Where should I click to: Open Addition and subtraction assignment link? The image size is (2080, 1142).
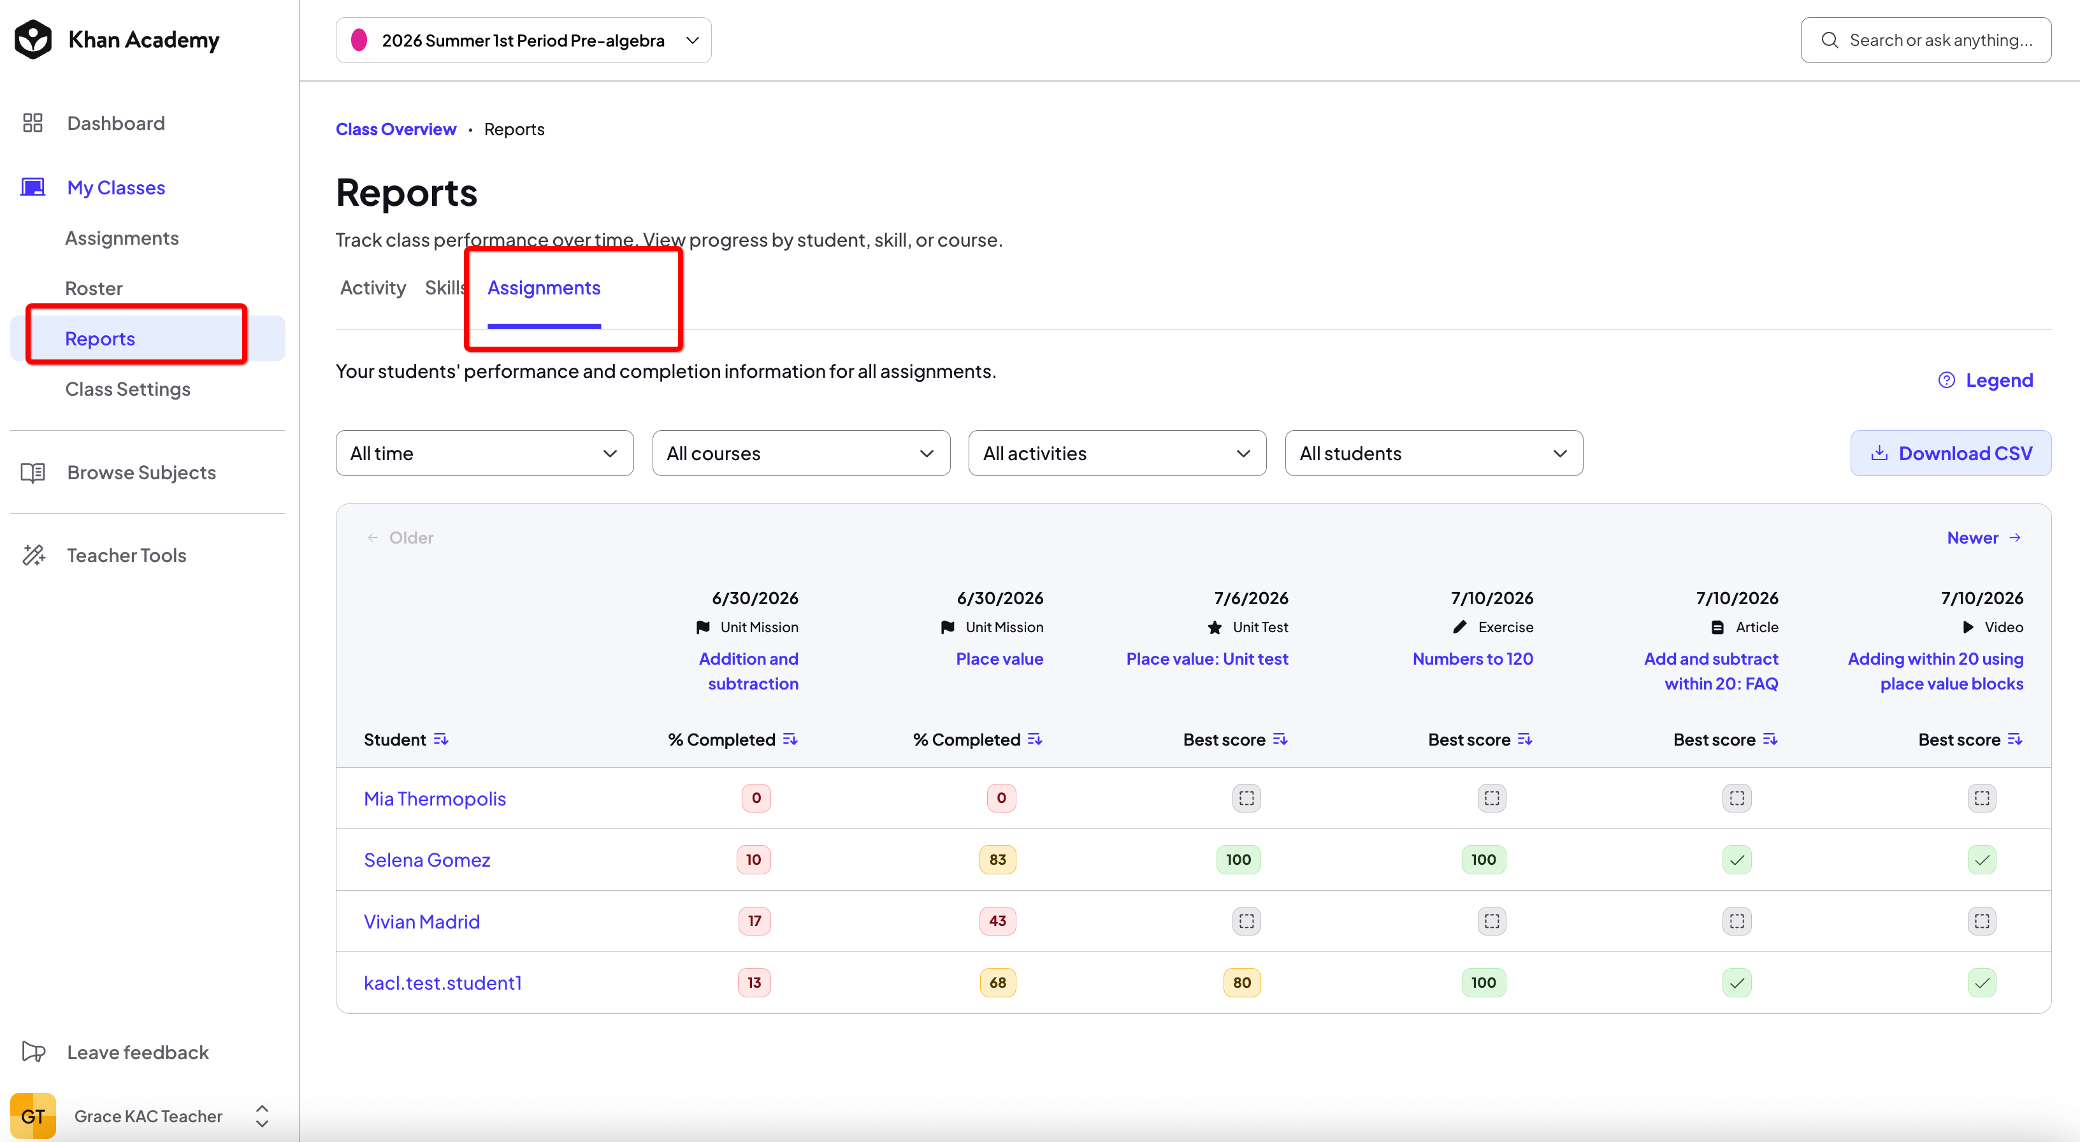(749, 671)
